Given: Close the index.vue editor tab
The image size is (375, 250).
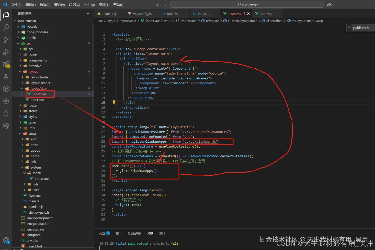Looking at the screenshot, I should coord(248,13).
